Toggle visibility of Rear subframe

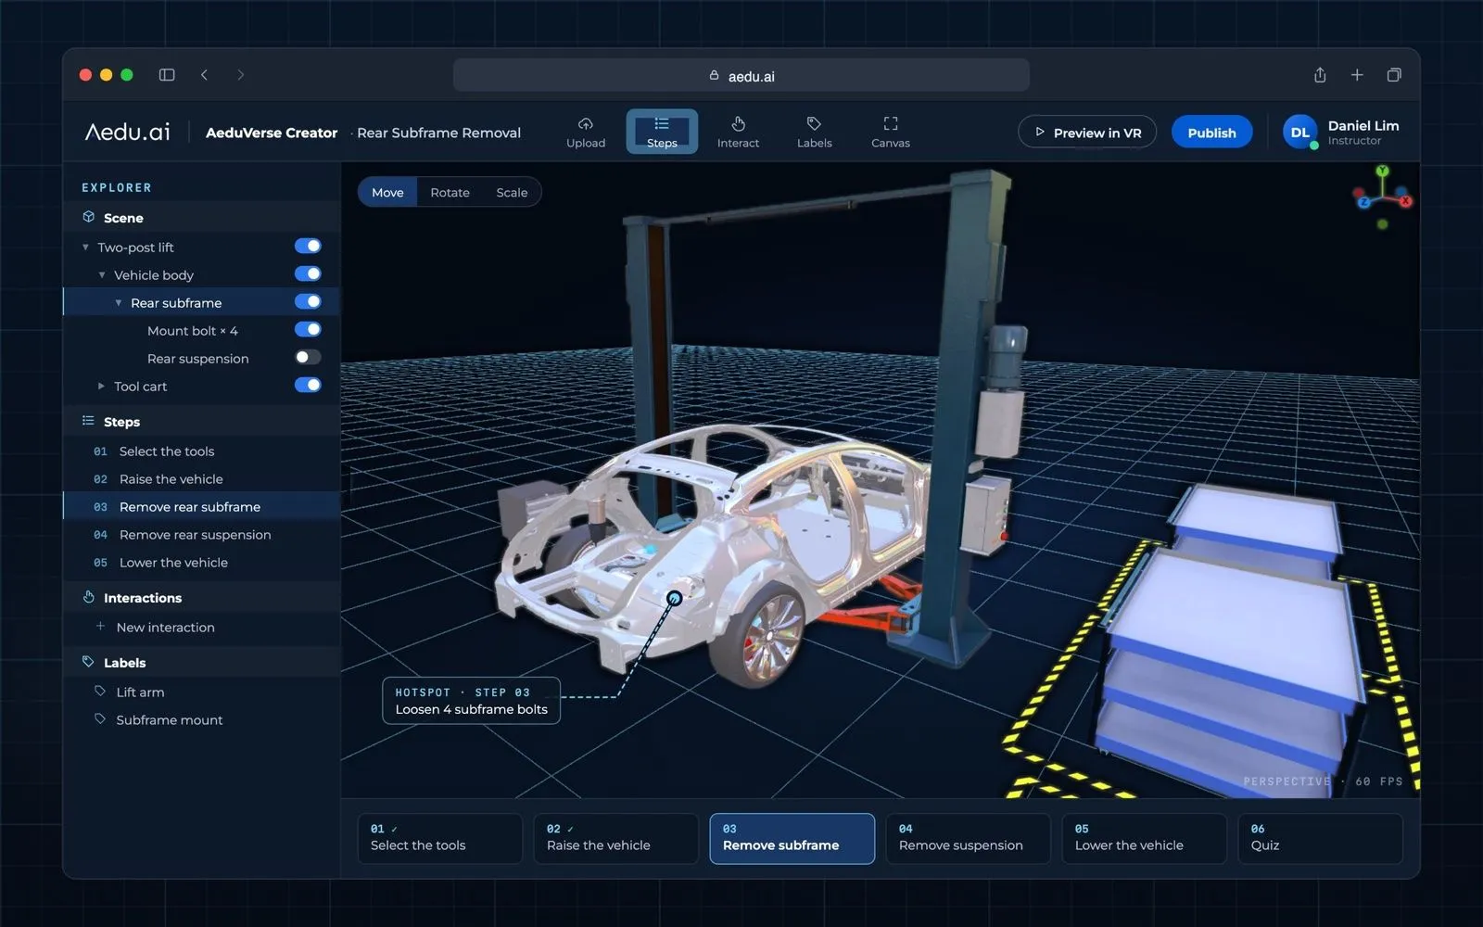pyautogui.click(x=308, y=301)
